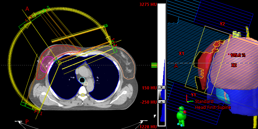
Task: Click the green field label box at the lower-left gantry position
Action: [23, 104]
